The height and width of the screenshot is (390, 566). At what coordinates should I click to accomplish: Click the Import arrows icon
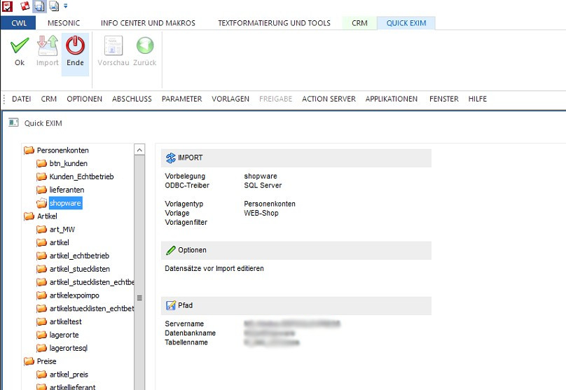(47, 46)
